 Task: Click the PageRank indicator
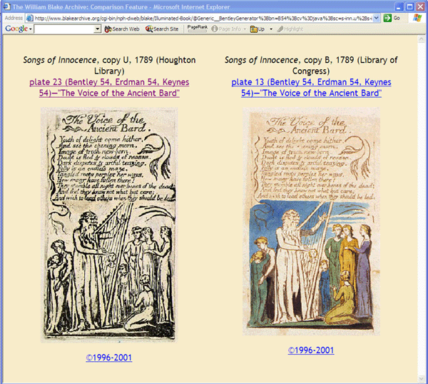click(198, 29)
